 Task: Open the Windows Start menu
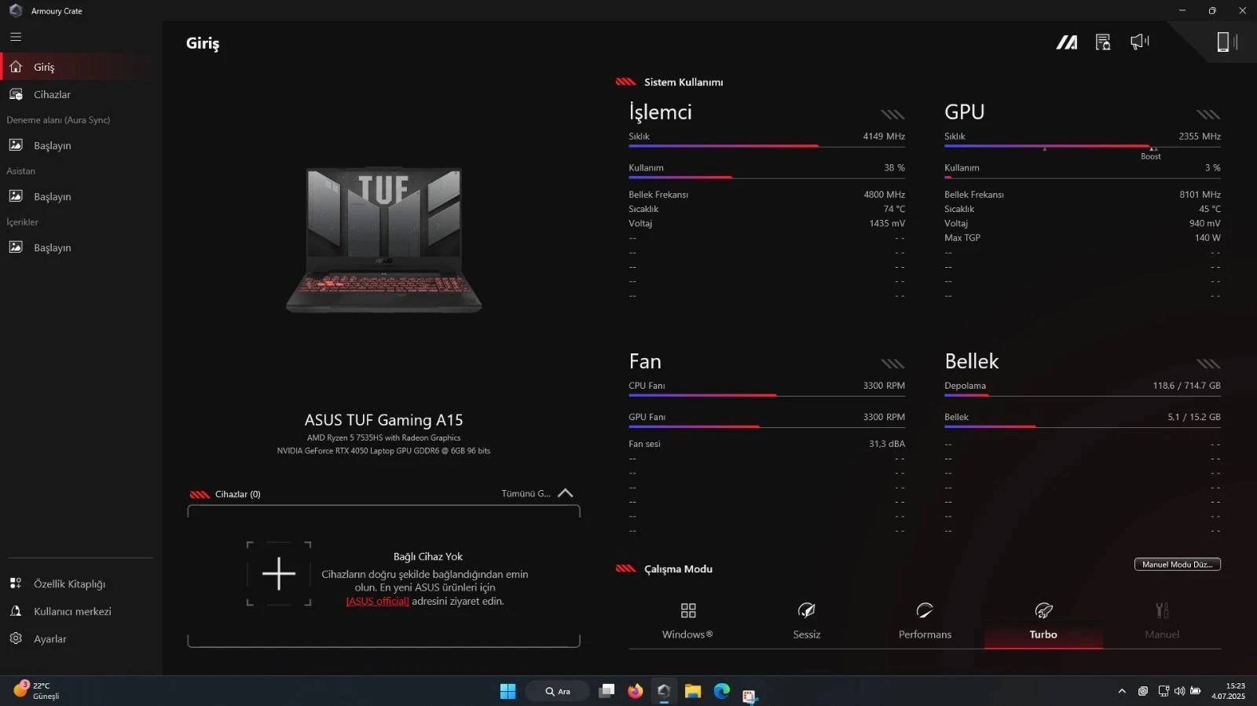click(x=508, y=691)
